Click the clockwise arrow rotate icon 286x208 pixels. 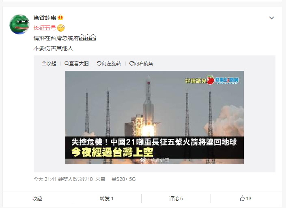131,63
